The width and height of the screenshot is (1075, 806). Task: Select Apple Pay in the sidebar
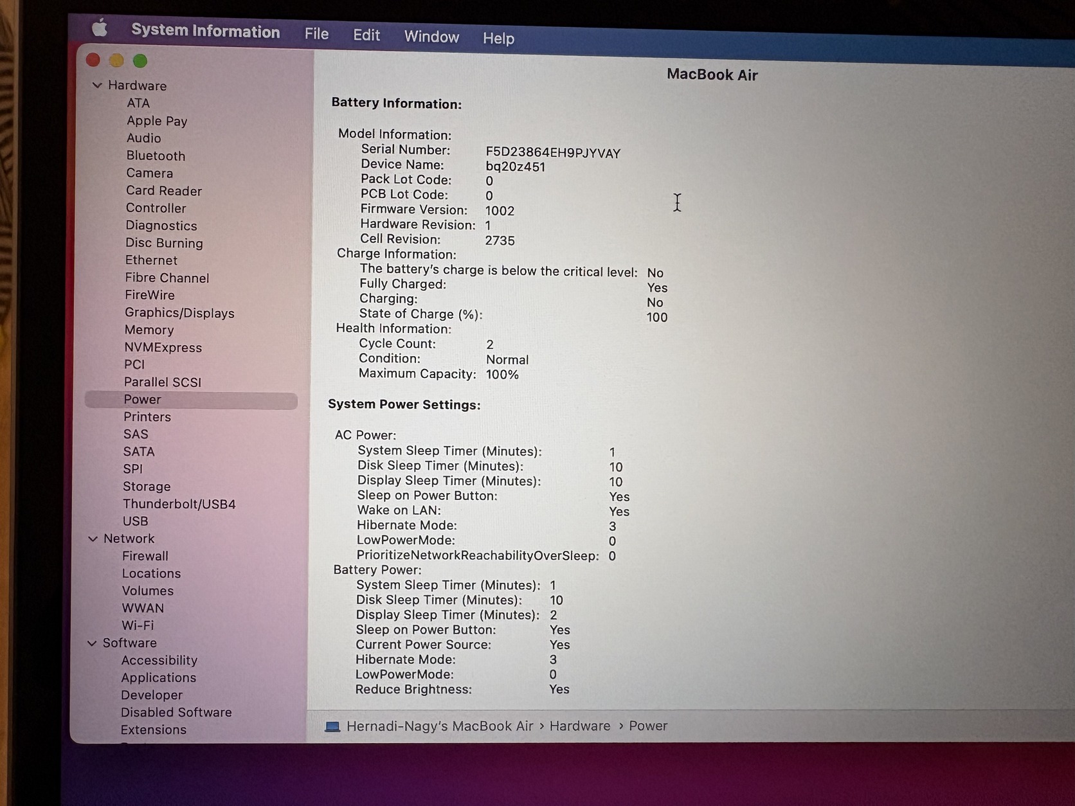(x=157, y=121)
